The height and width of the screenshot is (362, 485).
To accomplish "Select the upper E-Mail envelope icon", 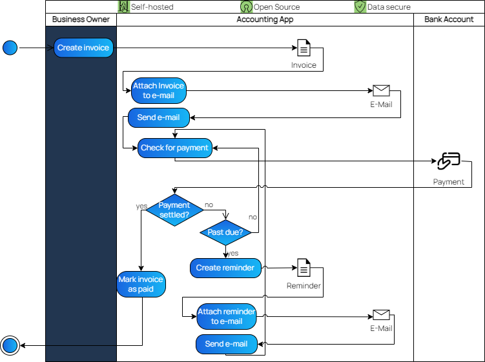I will 381,90.
